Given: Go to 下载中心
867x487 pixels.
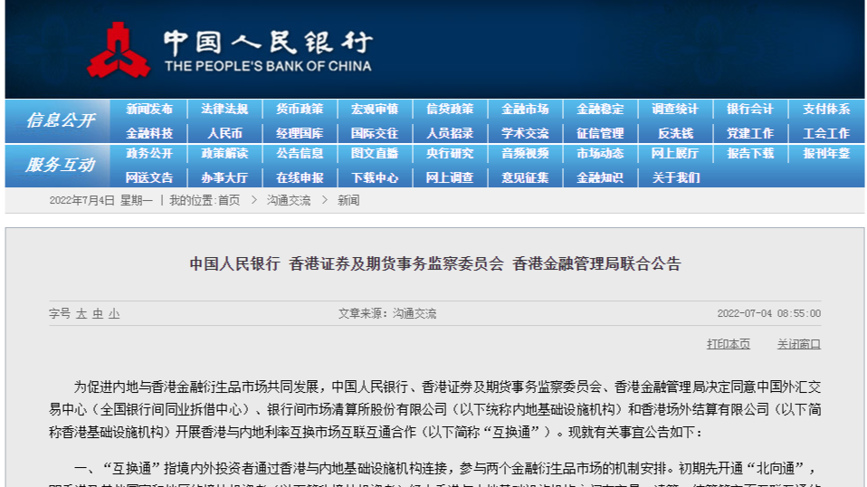Looking at the screenshot, I should (x=375, y=177).
